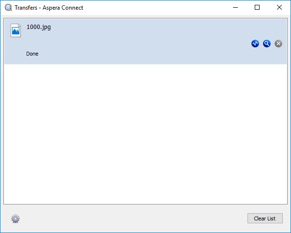Click the bottom of the empty transfers list
291x233 pixels.
(145, 196)
